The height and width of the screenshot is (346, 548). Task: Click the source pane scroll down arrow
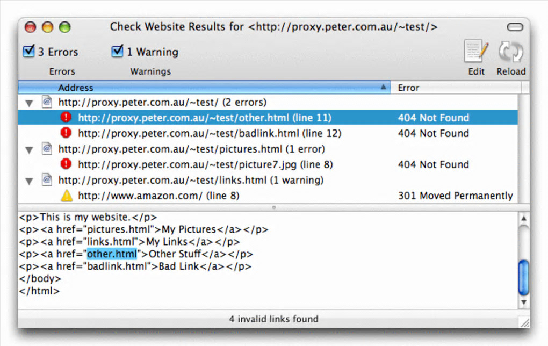tap(523, 303)
